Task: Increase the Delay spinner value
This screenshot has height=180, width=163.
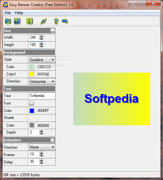Action: click(41, 160)
